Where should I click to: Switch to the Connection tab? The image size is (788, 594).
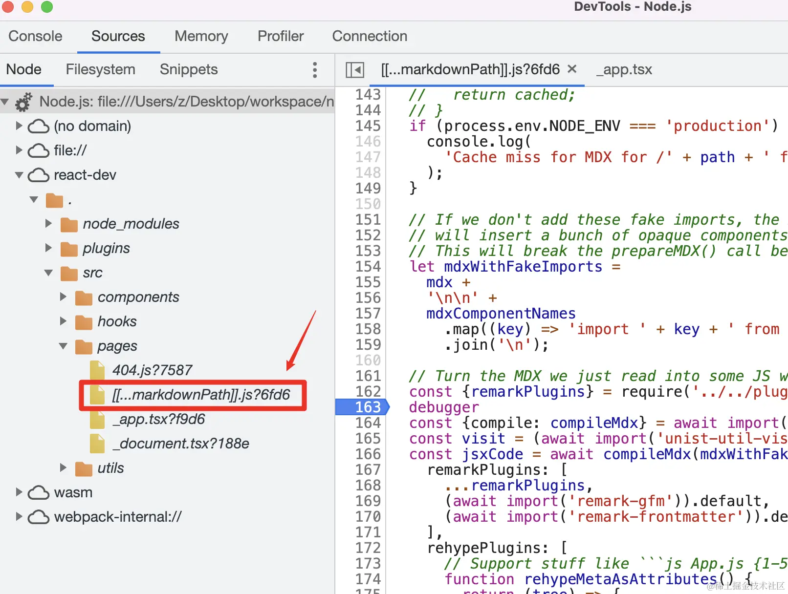[x=370, y=36]
